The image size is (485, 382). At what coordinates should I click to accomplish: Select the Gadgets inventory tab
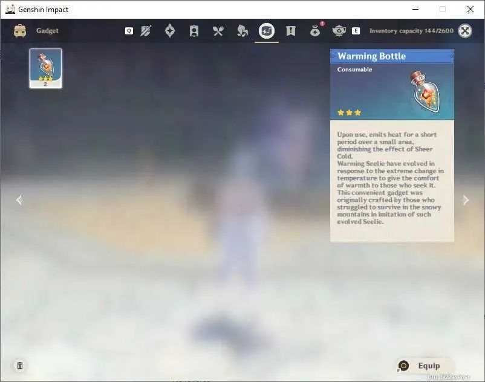(x=267, y=31)
